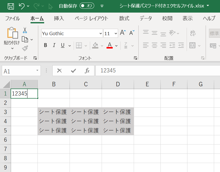Click the Copy icon

[x=25, y=40]
